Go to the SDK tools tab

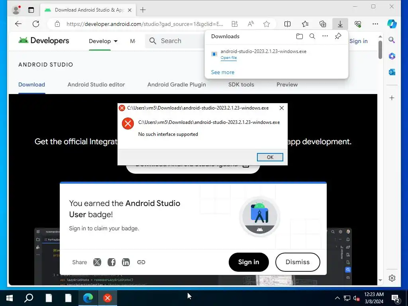pyautogui.click(x=241, y=84)
